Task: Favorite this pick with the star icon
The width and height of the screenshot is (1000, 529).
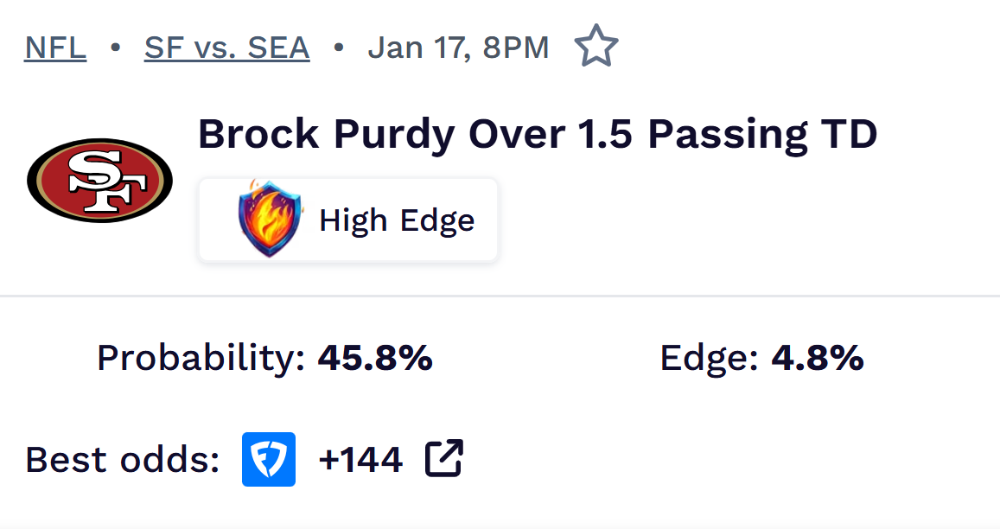Action: click(596, 47)
